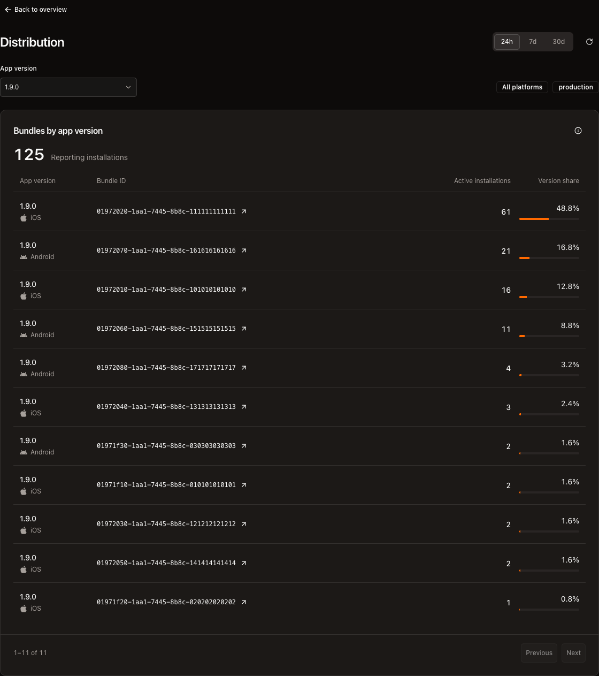Click Android icon in bundle 01971f30 row

[24, 452]
